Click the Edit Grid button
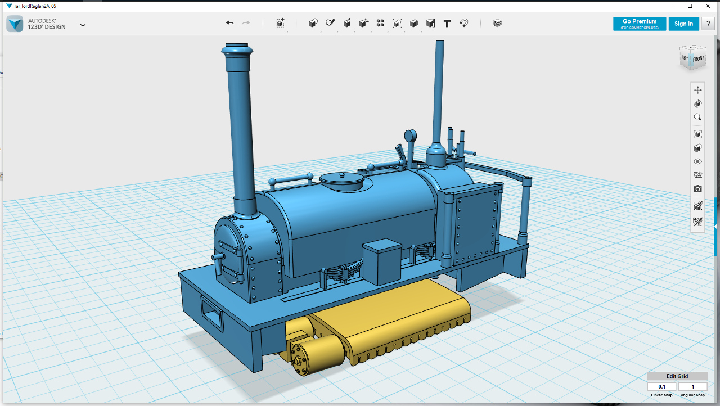720x406 pixels. pyautogui.click(x=677, y=376)
